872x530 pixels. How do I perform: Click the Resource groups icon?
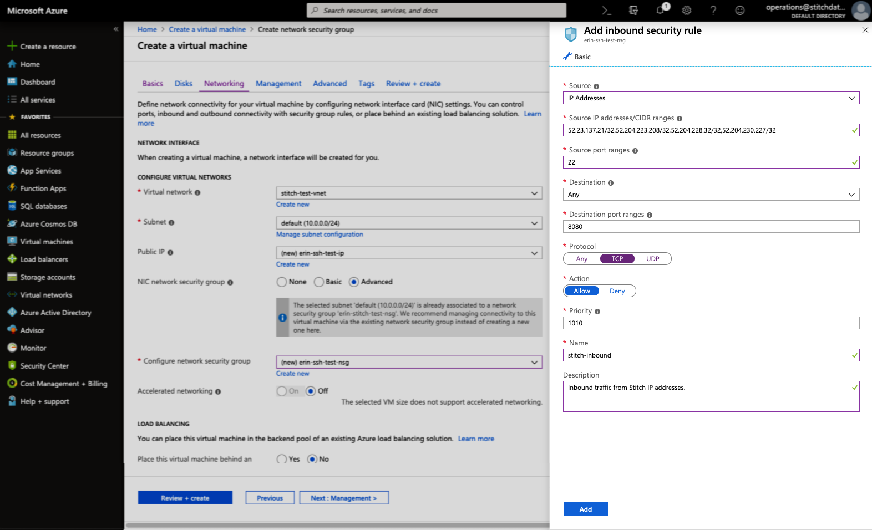click(x=12, y=152)
